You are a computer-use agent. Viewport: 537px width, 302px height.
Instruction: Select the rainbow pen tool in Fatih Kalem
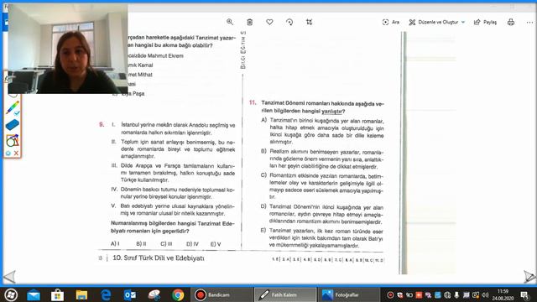(x=13, y=108)
